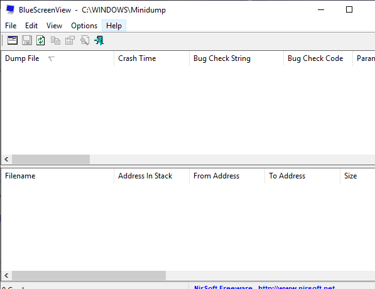Open the Help menu

(114, 26)
